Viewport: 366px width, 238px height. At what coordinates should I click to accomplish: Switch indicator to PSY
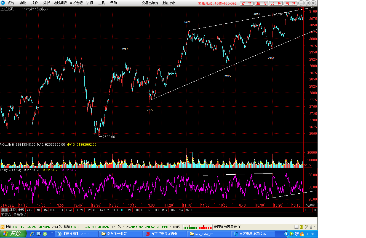(x=181, y=210)
